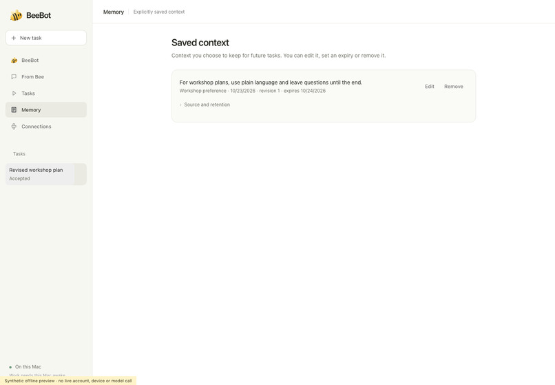The height and width of the screenshot is (385, 555).
Task: Click 'On this Mac' status text
Action: click(28, 367)
